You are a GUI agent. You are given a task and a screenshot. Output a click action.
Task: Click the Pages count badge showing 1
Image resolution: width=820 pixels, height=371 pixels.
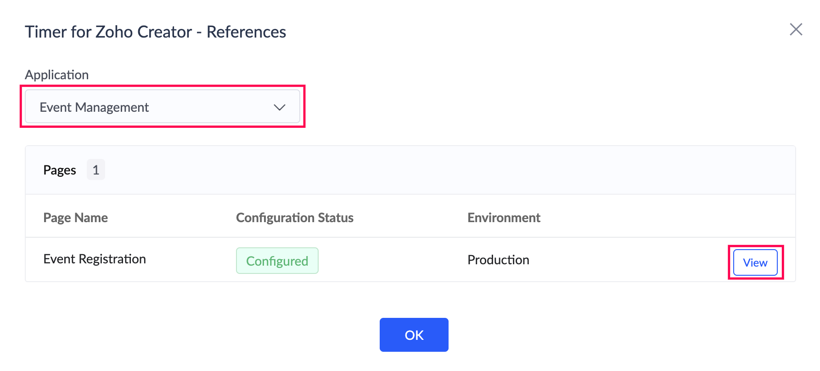click(x=95, y=170)
